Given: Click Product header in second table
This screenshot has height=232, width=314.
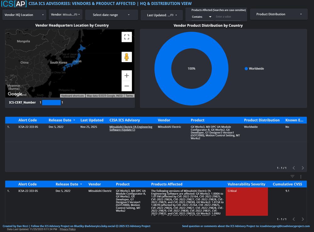Looking at the screenshot, I should pyautogui.click(x=122, y=184).
